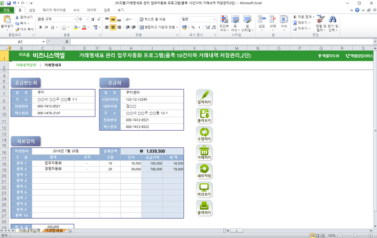Click the formula bar input field
Screen dimensions: 377x238
click(222, 42)
